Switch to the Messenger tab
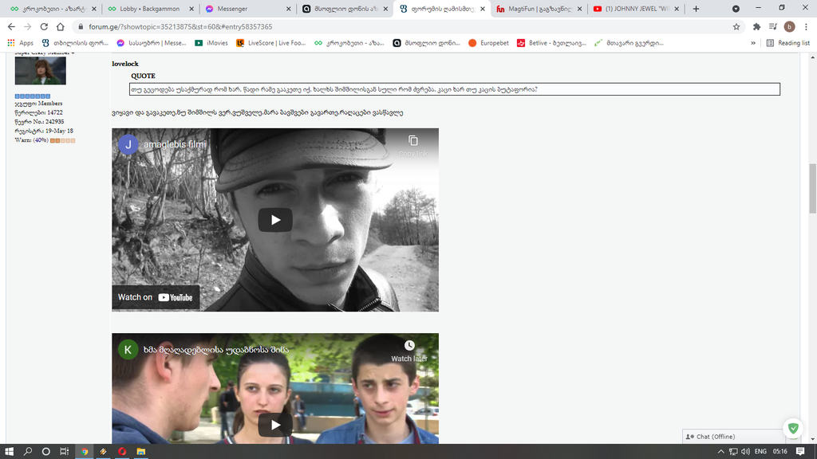The image size is (817, 459). (247, 9)
